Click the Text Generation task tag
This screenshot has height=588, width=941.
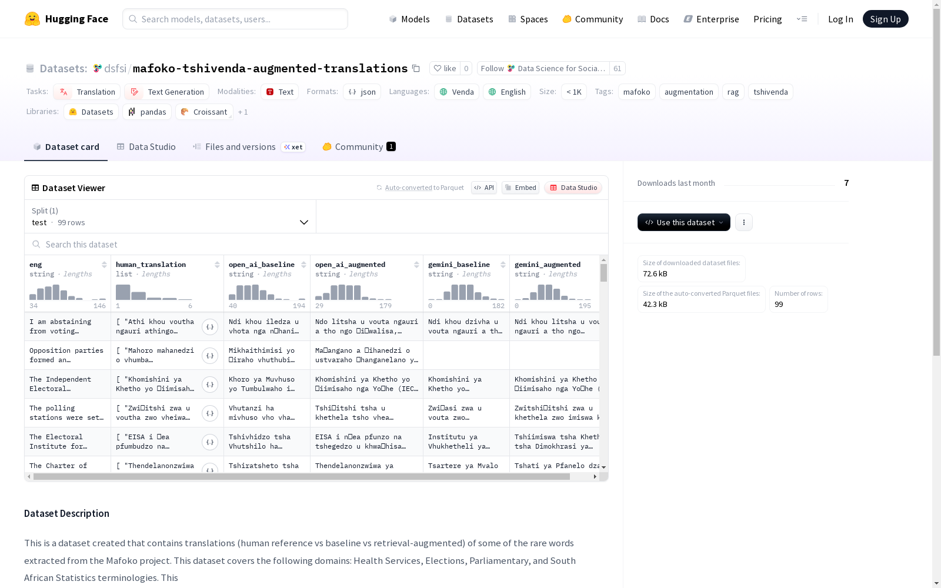tap(166, 92)
